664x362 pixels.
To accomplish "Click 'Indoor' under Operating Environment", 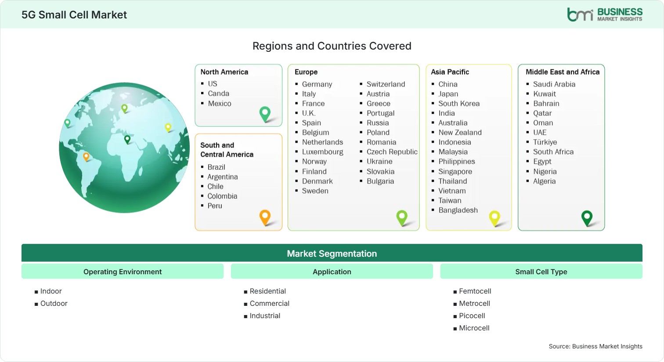I will pyautogui.click(x=51, y=291).
